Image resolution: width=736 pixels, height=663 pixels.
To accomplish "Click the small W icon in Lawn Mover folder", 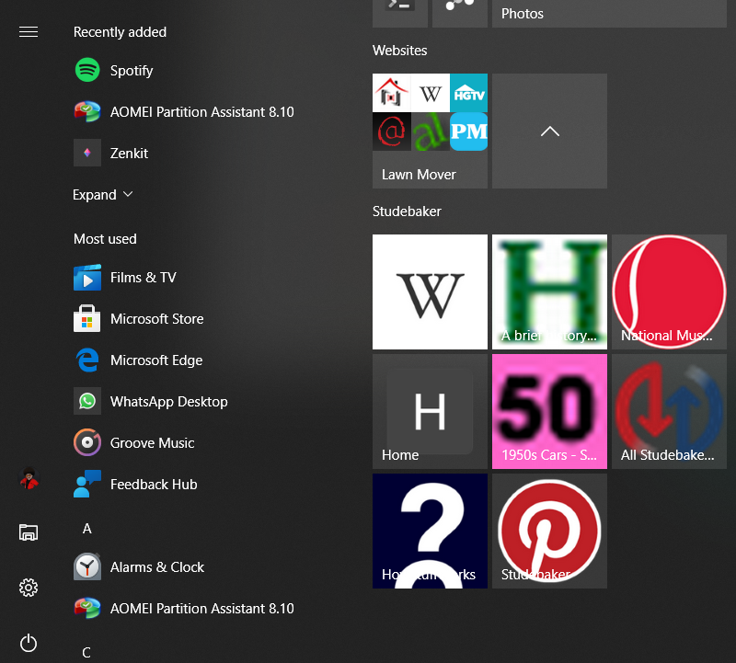I will [430, 93].
